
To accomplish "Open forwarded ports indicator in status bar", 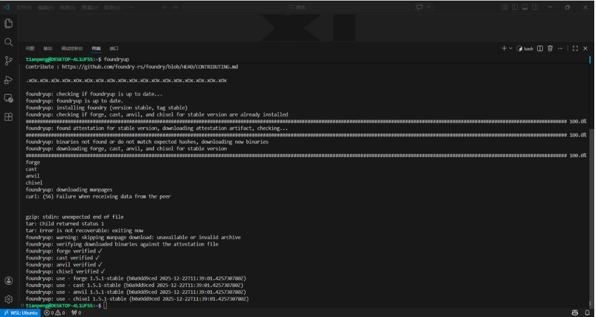I will tap(77, 313).
